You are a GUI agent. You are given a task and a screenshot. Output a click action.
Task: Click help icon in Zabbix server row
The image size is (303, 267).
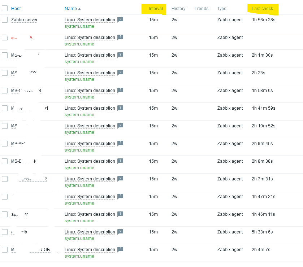[x=120, y=20]
